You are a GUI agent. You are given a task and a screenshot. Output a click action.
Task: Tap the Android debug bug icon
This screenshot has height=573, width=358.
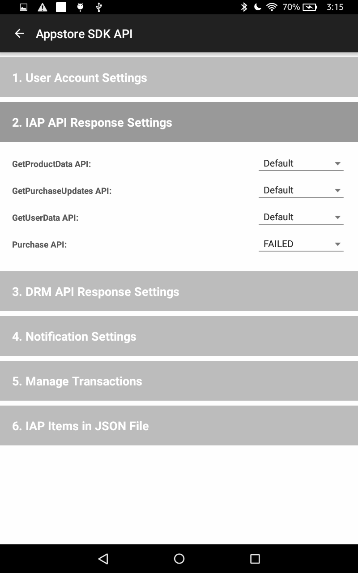coord(81,7)
